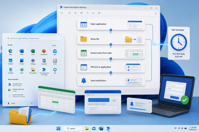The width and height of the screenshot is (199, 132).
Task: Select the Open application step
Action: 111,24
